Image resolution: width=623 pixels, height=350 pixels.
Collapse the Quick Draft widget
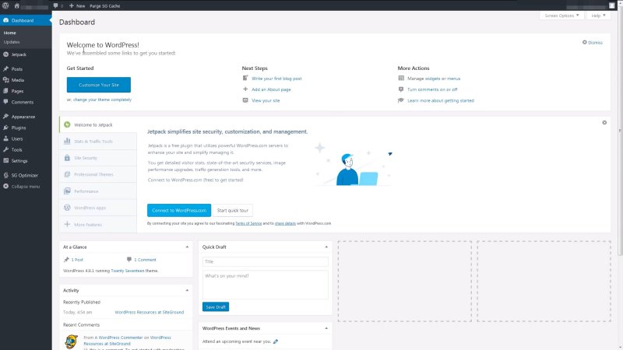coord(326,247)
